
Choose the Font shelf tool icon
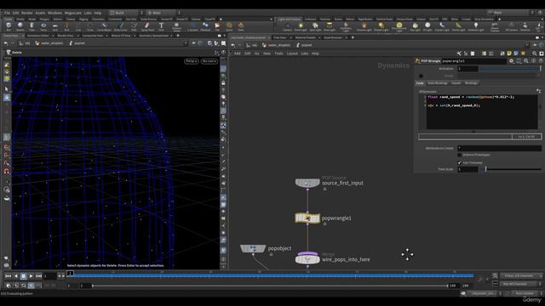(161, 26)
